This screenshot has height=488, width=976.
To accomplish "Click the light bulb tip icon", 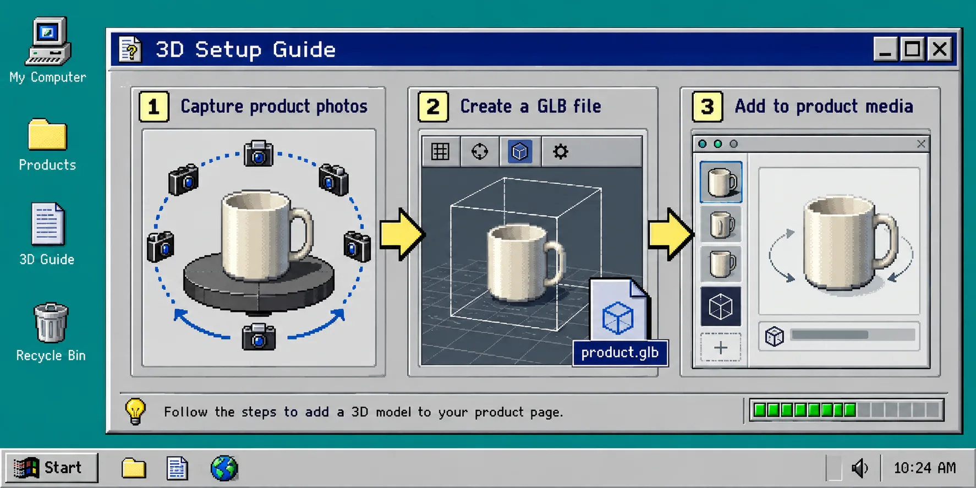I will coord(135,411).
